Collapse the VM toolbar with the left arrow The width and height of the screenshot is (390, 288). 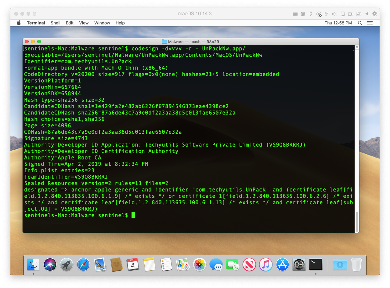point(367,14)
